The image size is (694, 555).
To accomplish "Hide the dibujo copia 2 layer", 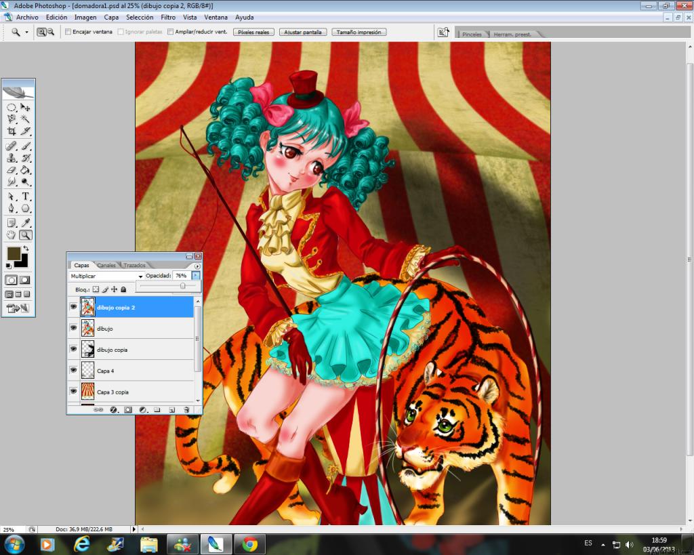I will [73, 306].
